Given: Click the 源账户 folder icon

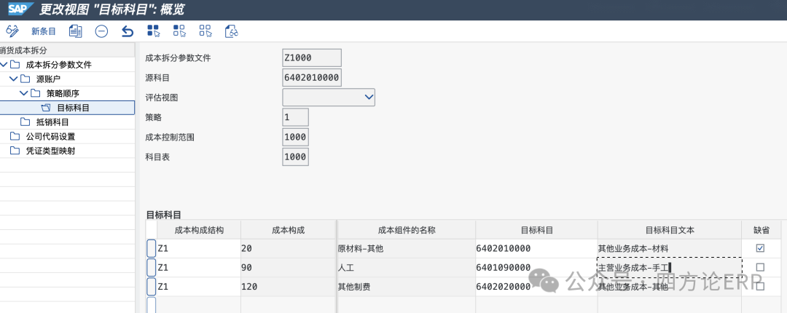Looking at the screenshot, I should coord(25,79).
